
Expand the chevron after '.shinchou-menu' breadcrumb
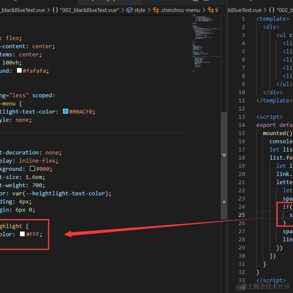[x=204, y=10]
